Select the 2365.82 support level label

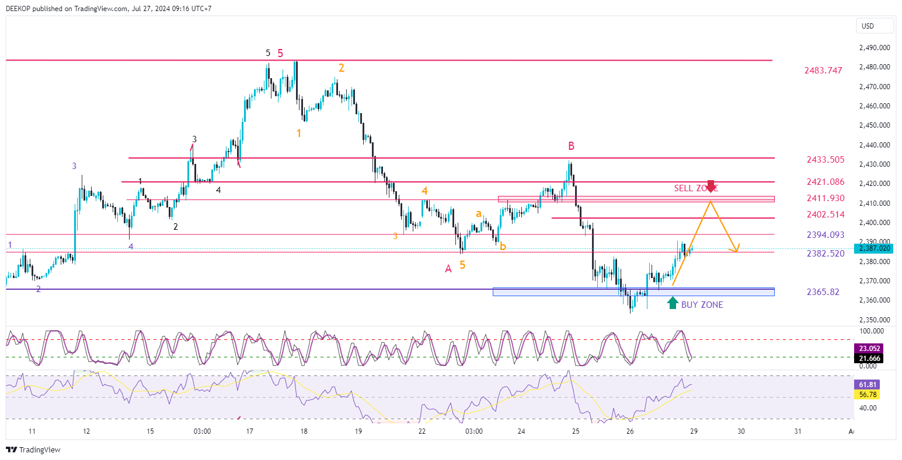tap(823, 292)
